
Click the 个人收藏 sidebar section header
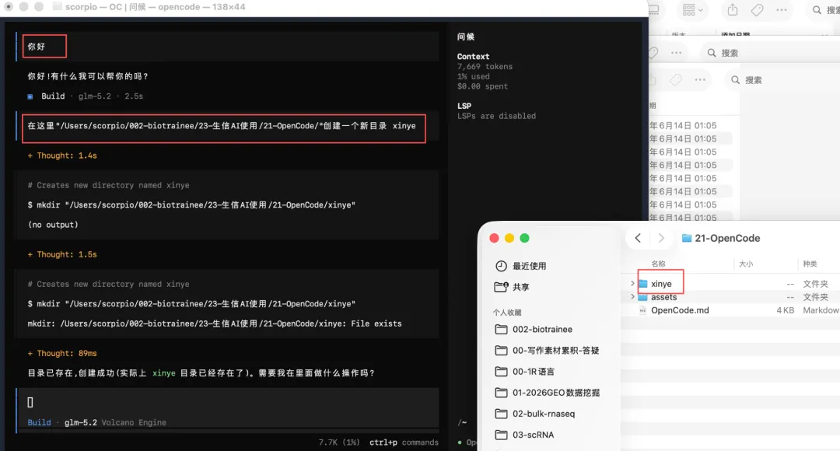click(507, 313)
